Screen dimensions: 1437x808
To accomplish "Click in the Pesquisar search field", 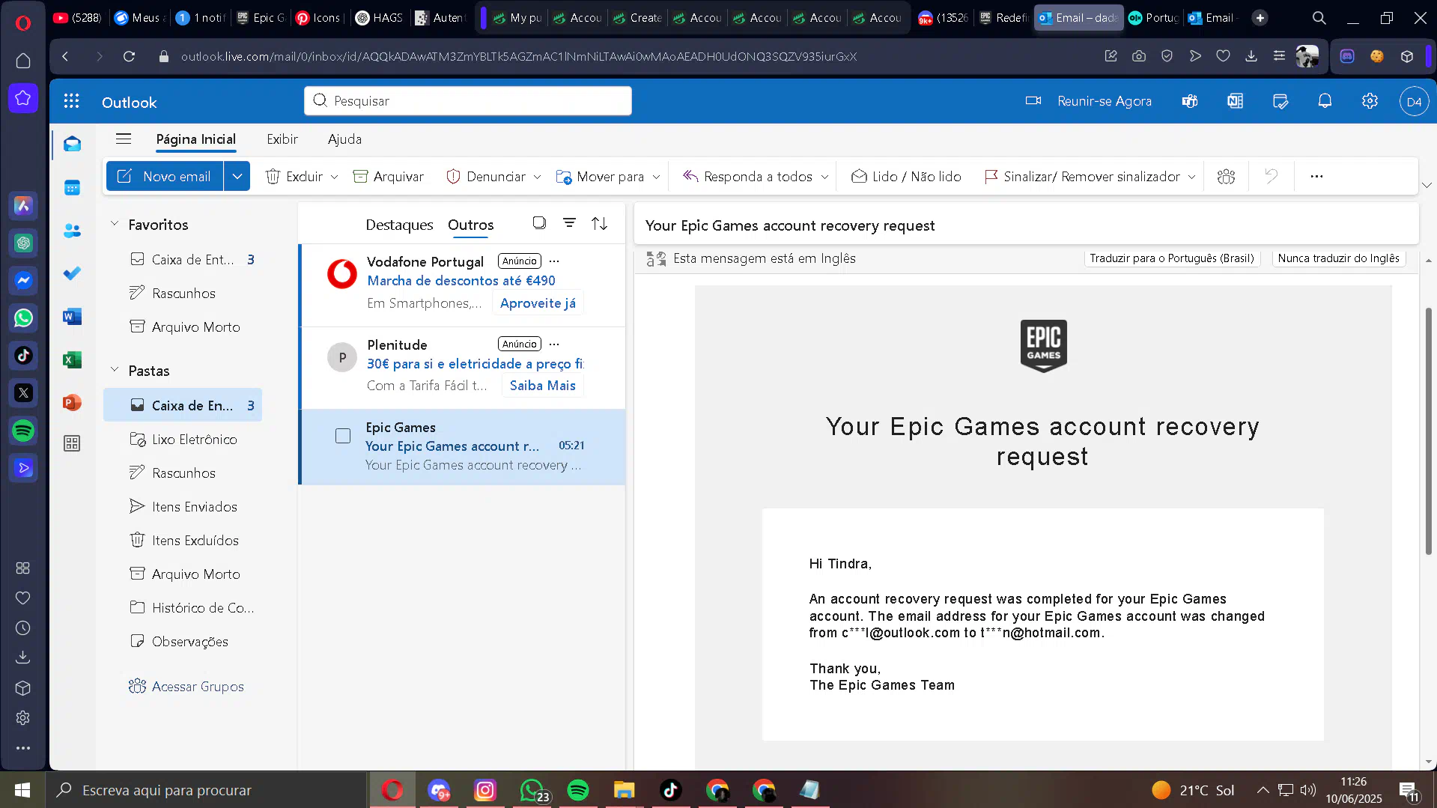I will tap(468, 100).
